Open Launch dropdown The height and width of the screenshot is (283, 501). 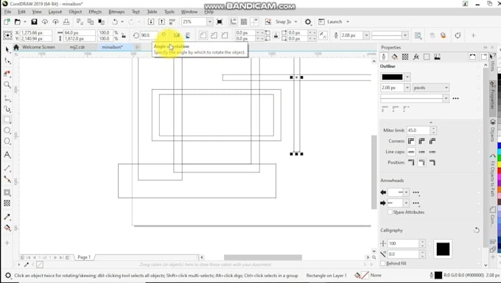(348, 22)
